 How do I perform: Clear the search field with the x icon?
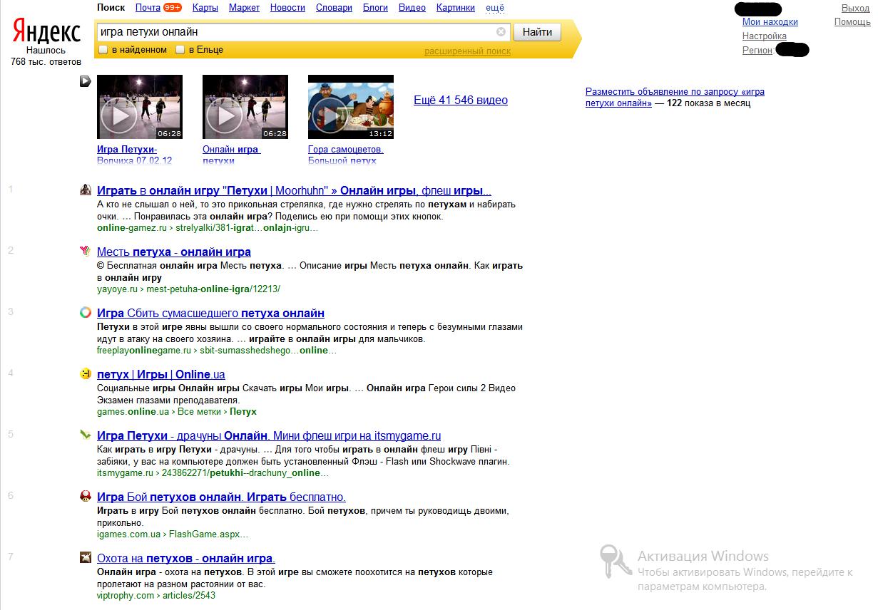tap(501, 32)
